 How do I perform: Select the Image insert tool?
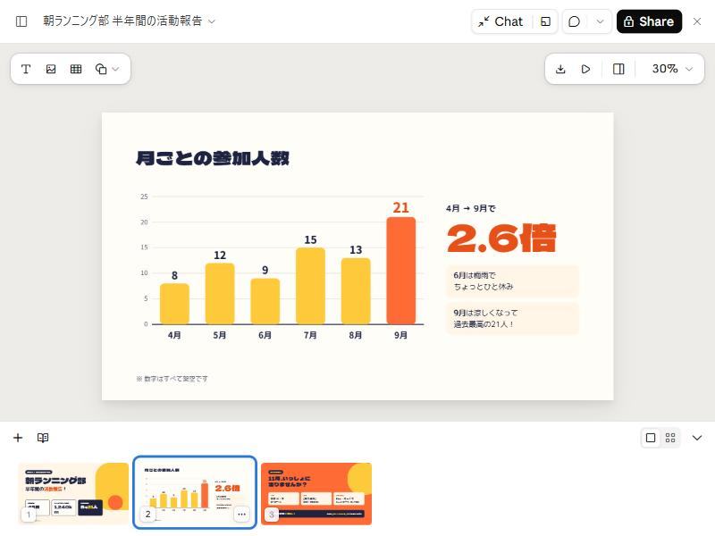(x=51, y=69)
